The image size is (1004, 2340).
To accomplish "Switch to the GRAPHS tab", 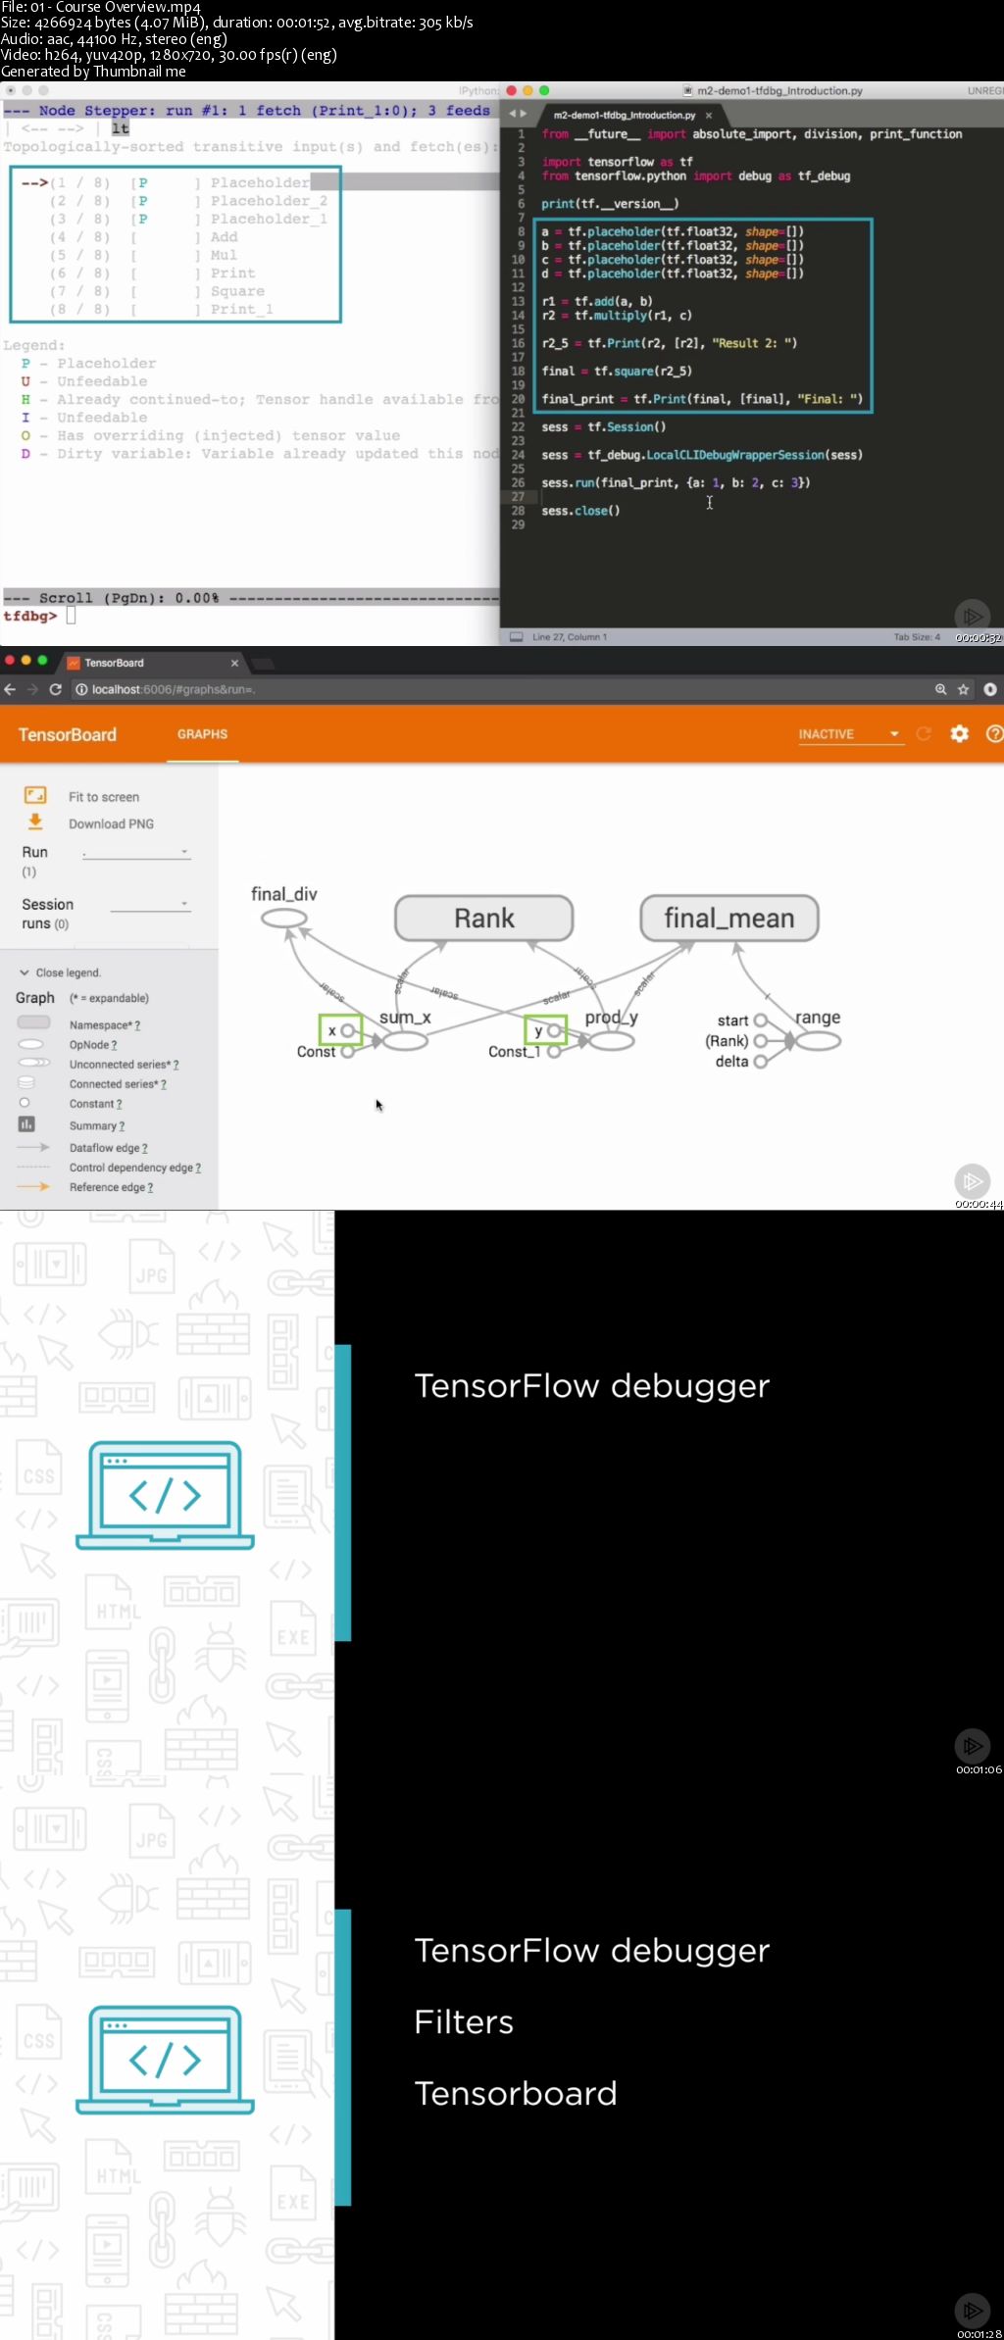I will tap(202, 734).
